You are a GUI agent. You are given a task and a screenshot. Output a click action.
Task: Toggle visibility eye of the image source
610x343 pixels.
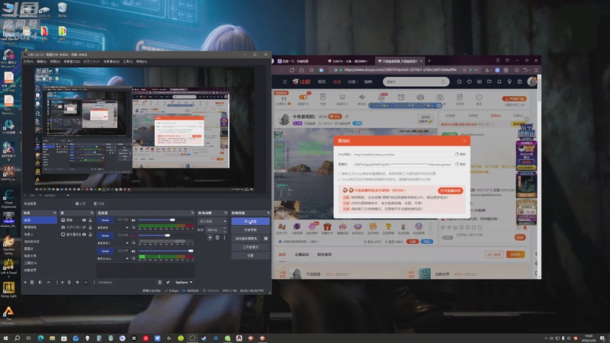[x=84, y=220]
